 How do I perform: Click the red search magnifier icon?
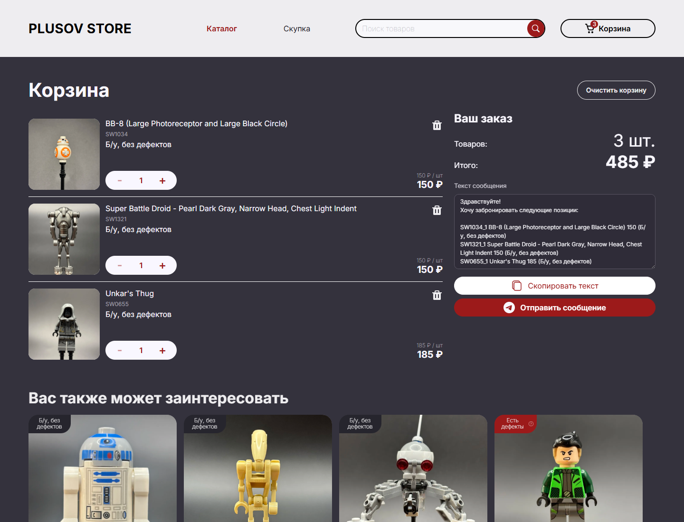click(x=535, y=28)
